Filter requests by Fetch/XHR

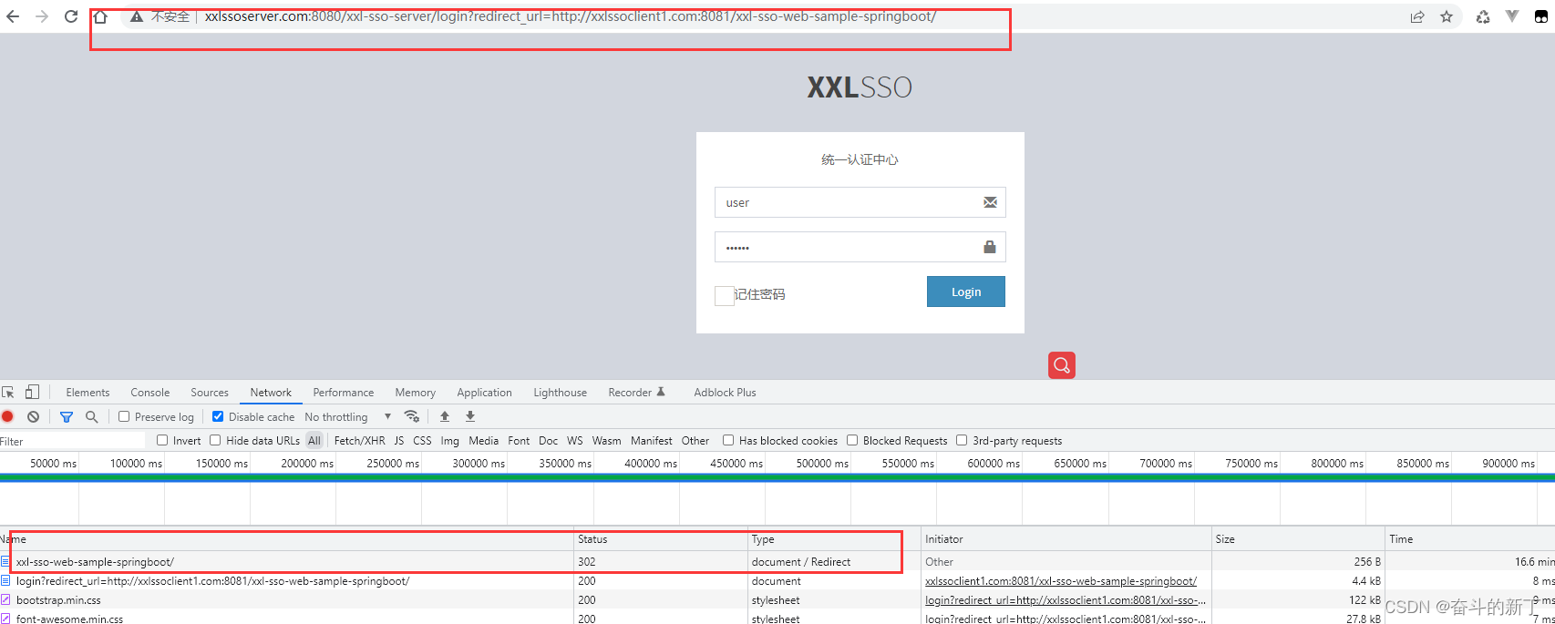pos(359,441)
